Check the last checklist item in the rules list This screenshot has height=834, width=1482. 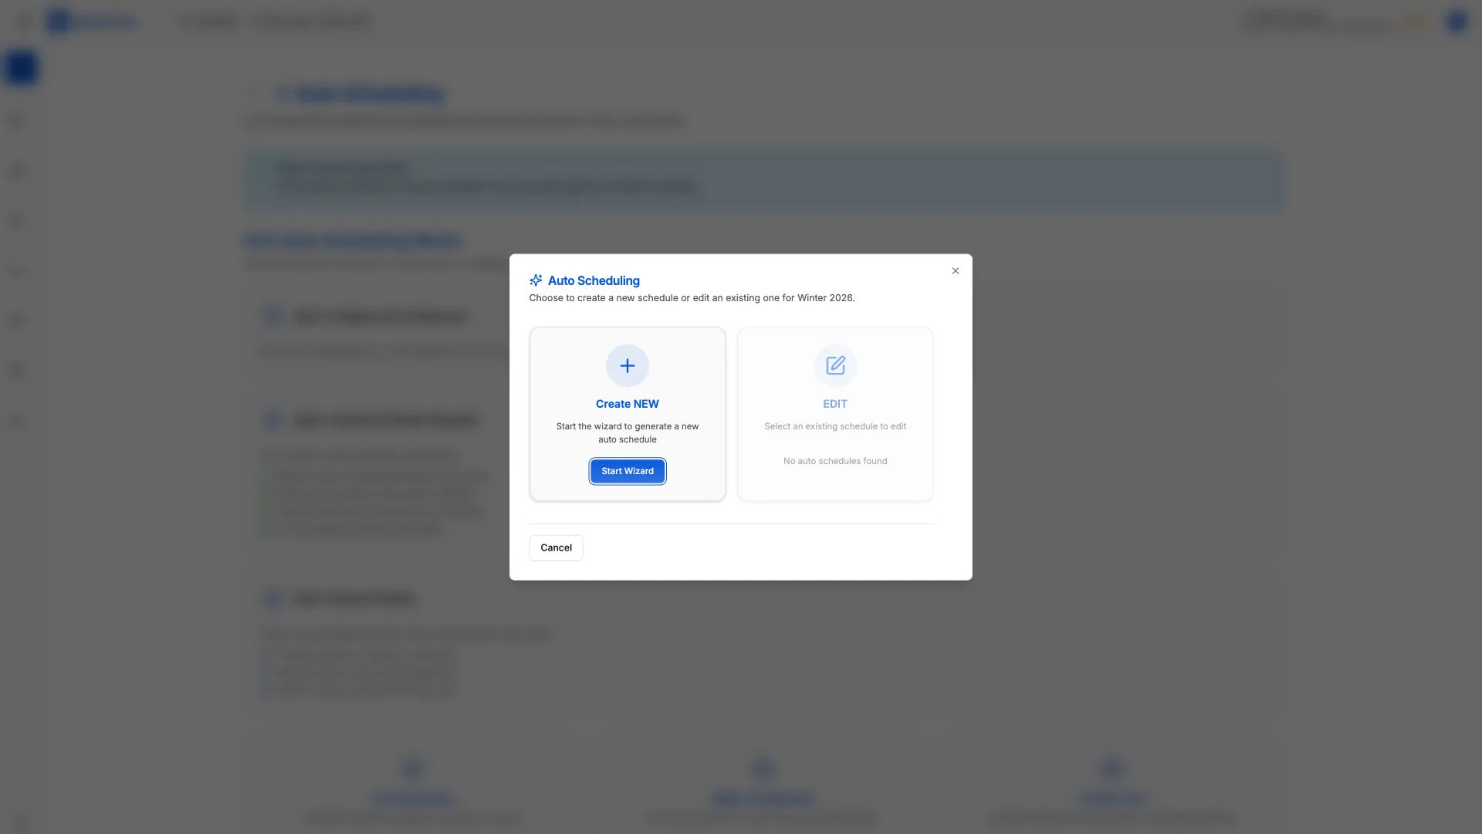[x=268, y=529]
